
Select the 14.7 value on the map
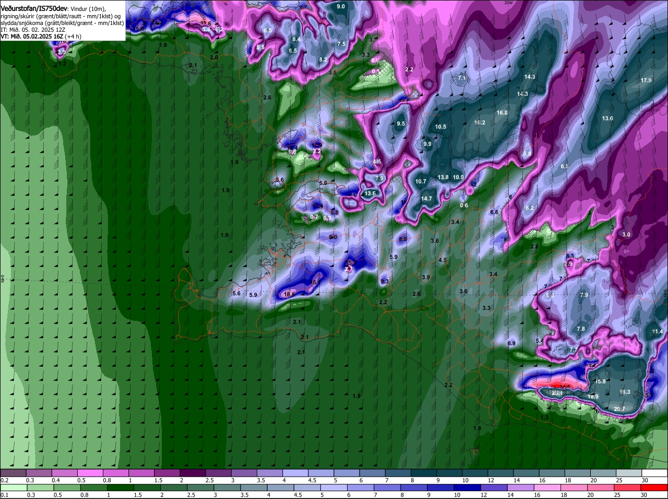(426, 198)
